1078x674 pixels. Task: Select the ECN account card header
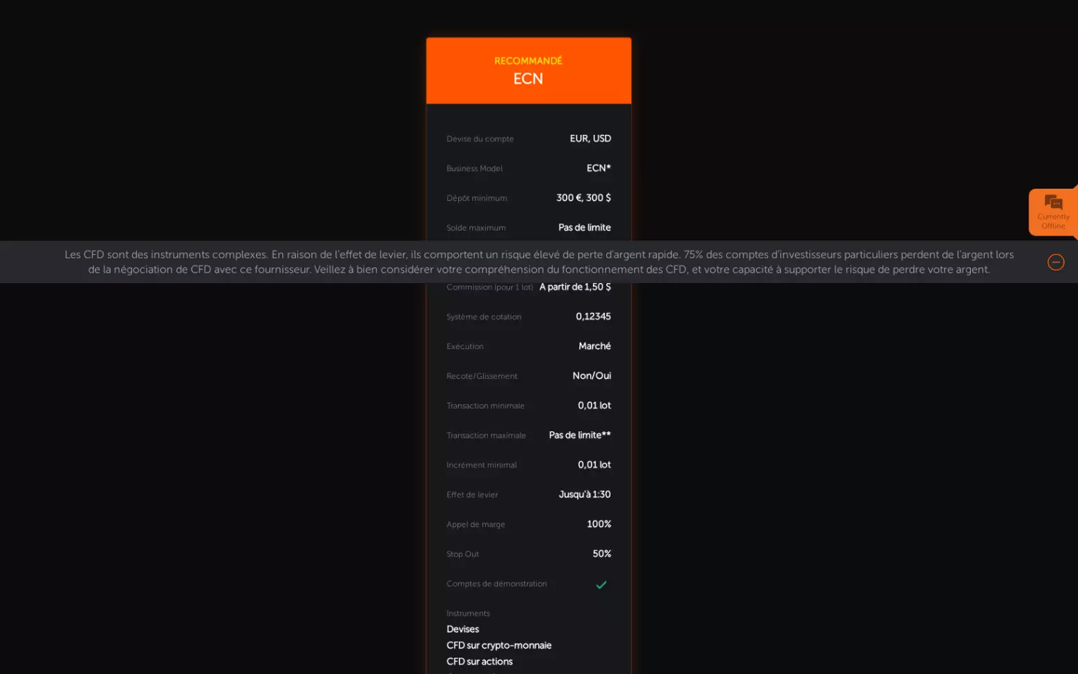coord(528,71)
